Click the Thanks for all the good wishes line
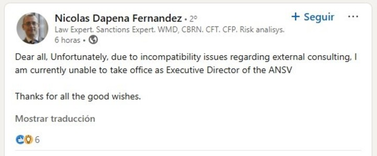Screen dimensions: 377x156 click(x=78, y=96)
